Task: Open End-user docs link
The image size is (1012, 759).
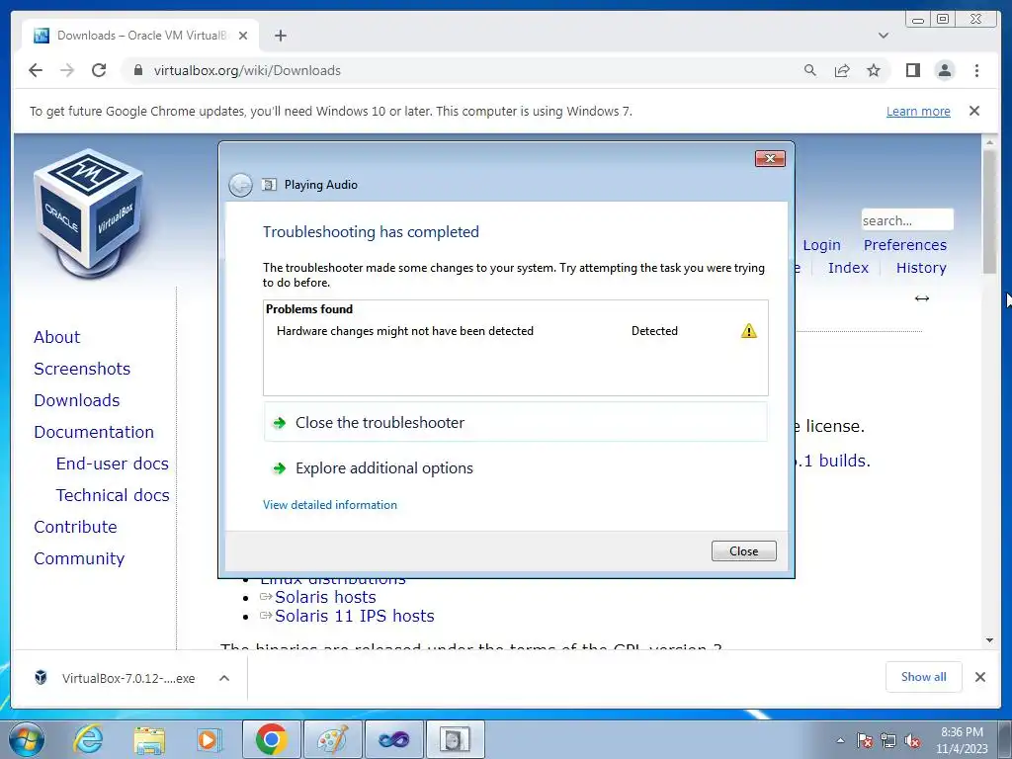Action: 113,464
